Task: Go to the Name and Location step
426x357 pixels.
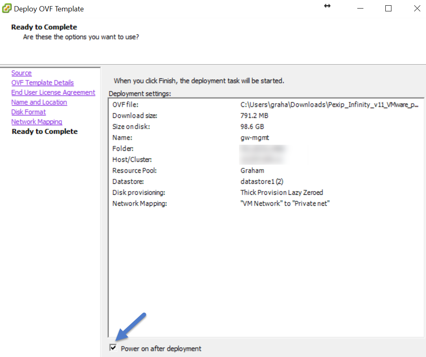Action: [x=39, y=102]
